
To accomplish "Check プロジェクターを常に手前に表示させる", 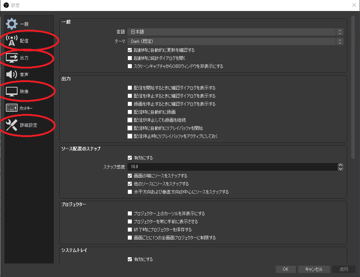I will pyautogui.click(x=130, y=221).
